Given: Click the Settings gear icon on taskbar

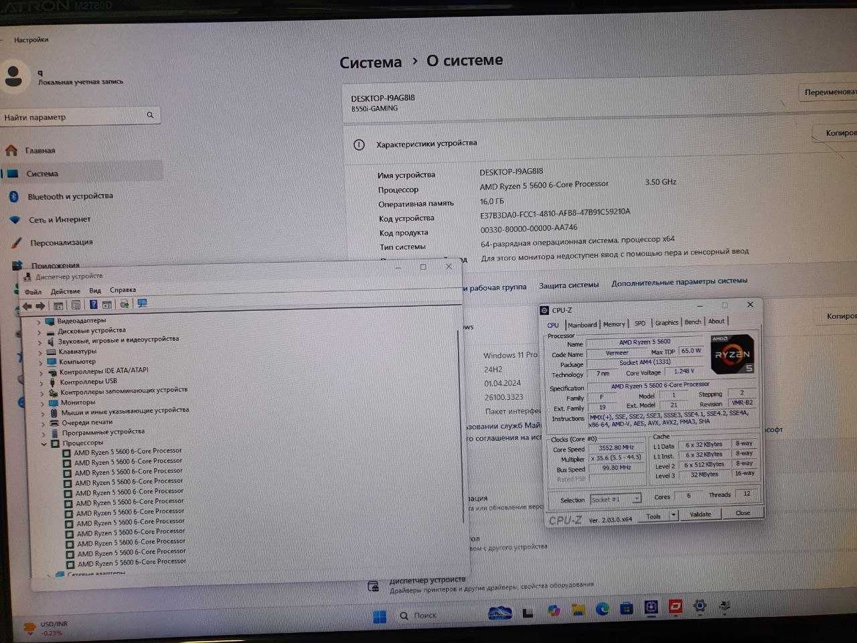Looking at the screenshot, I should [x=700, y=606].
